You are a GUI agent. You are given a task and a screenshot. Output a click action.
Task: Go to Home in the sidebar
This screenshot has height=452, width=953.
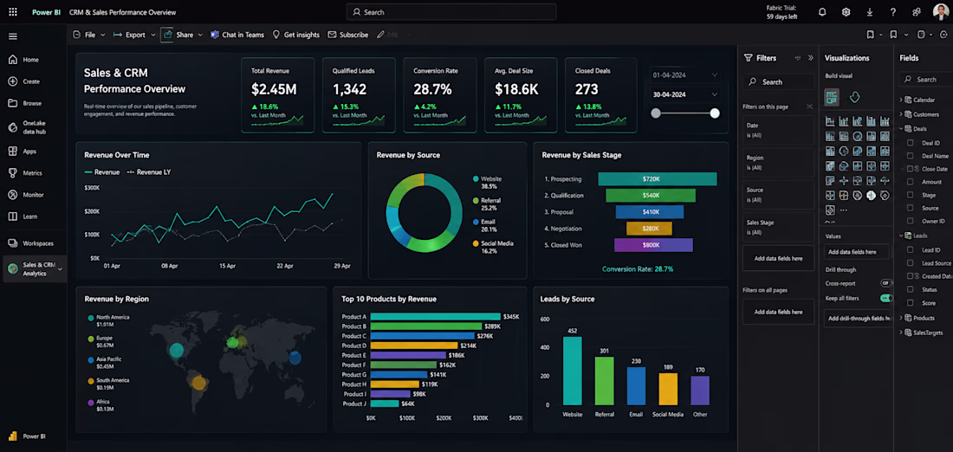click(x=23, y=60)
